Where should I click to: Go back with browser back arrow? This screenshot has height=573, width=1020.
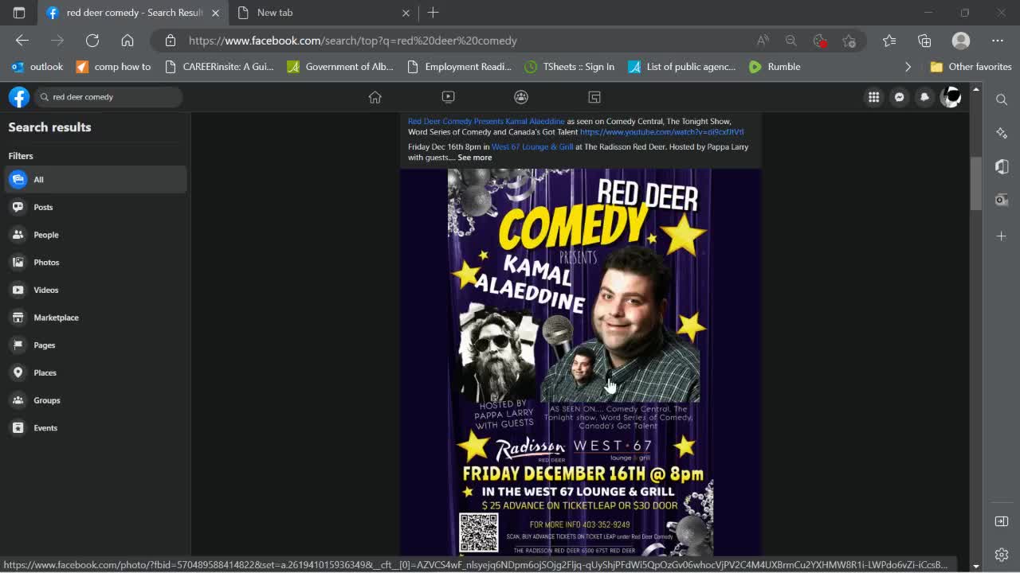click(x=22, y=41)
